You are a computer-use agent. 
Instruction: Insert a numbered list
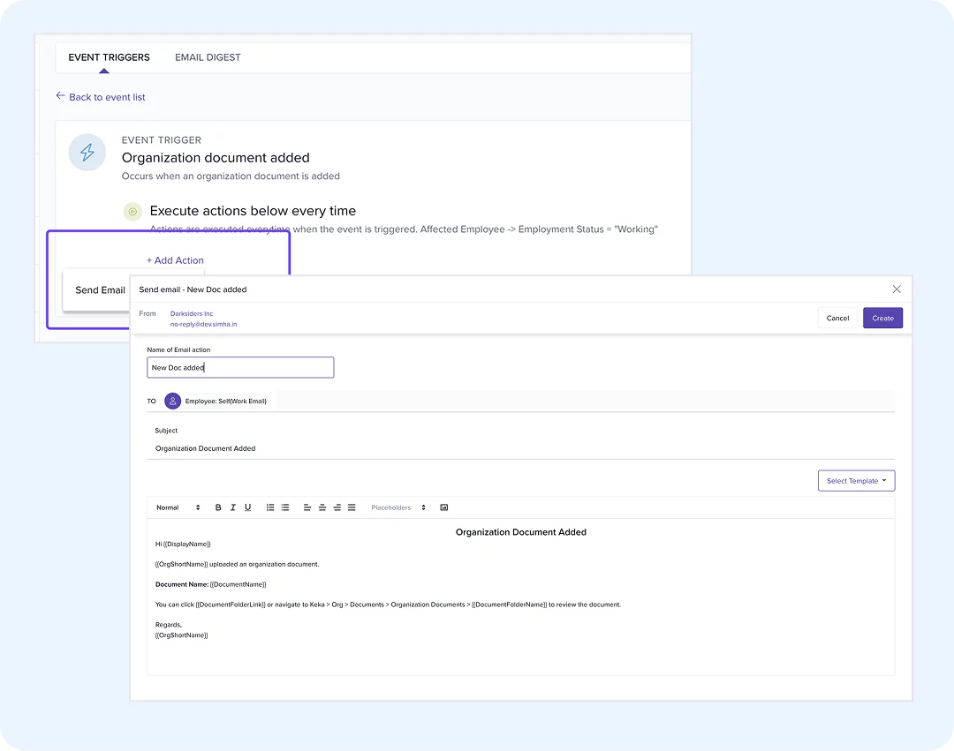(x=270, y=507)
